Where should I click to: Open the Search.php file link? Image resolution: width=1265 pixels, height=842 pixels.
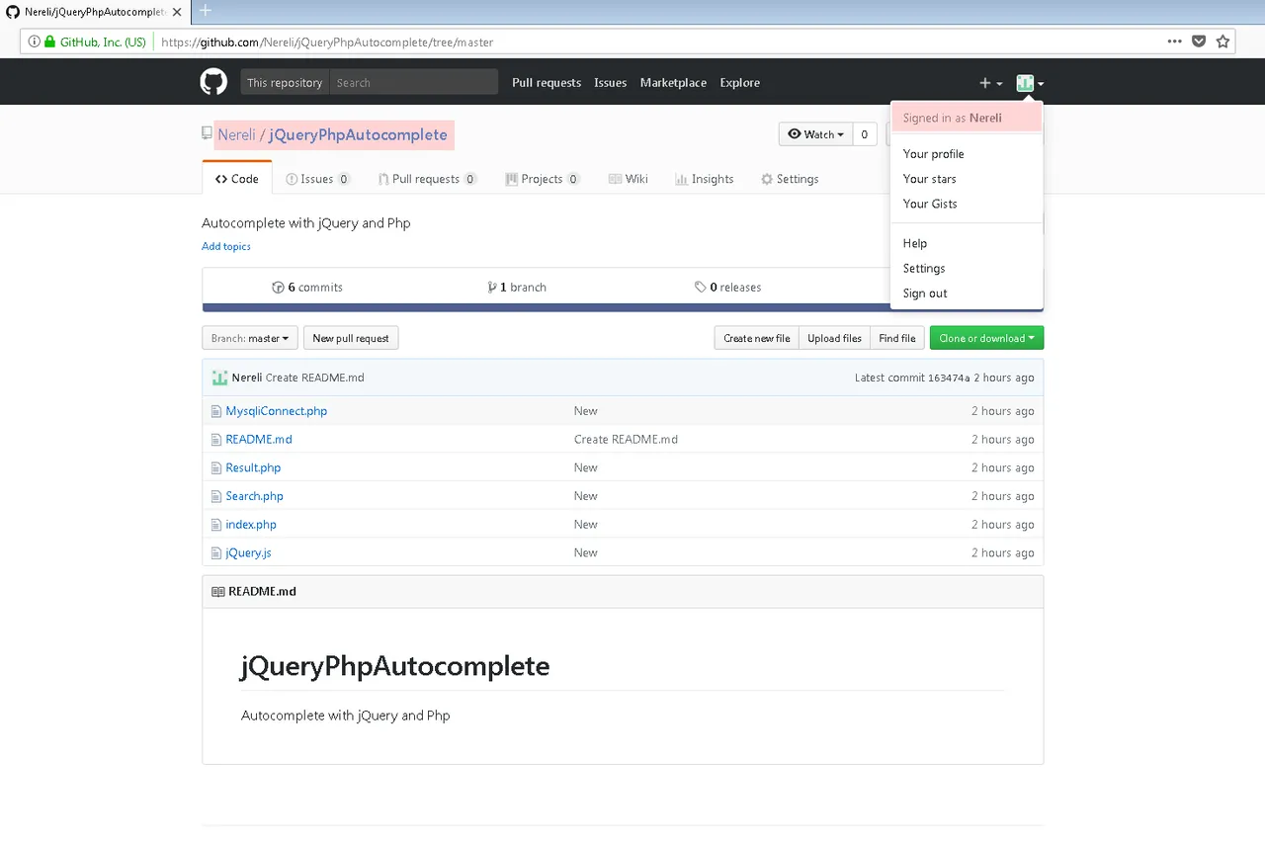[254, 496]
